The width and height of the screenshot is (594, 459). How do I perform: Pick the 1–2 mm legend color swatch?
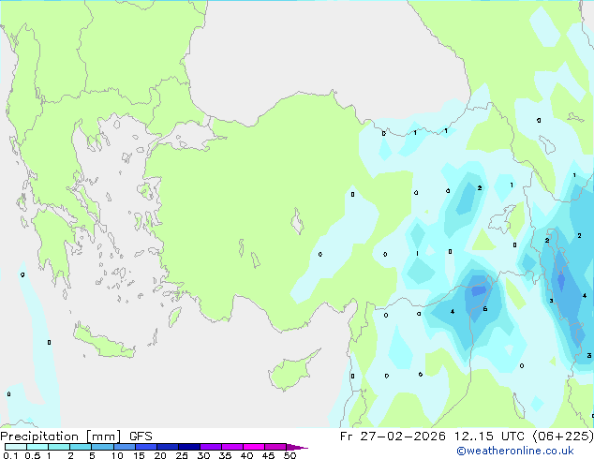(x=59, y=447)
